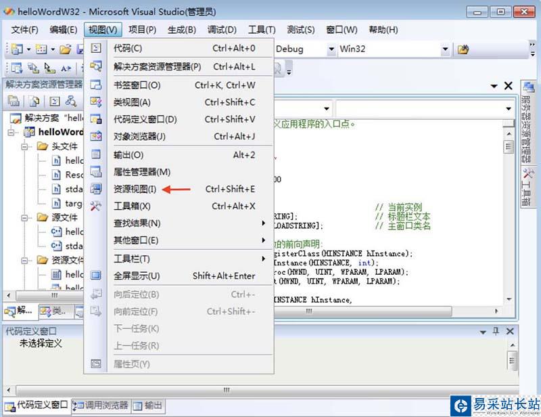Select the stda header file under 头文件
Image resolution: width=541 pixels, height=417 pixels.
pyautogui.click(x=68, y=189)
